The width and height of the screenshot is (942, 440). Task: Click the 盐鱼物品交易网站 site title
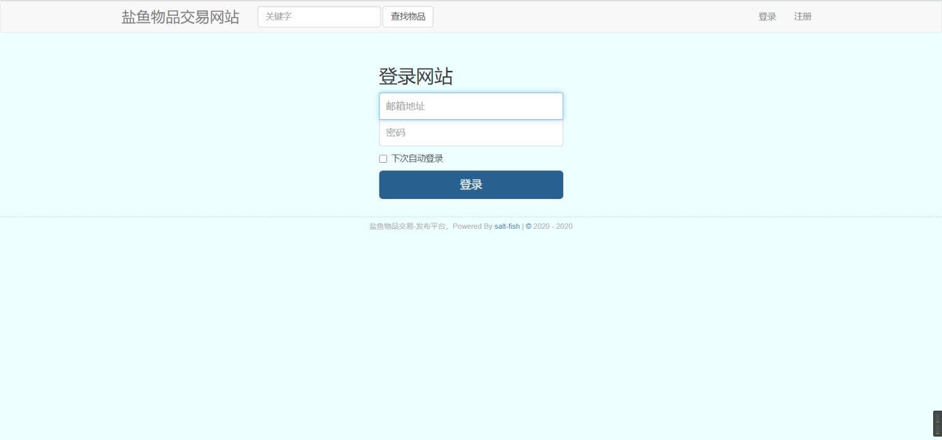pyautogui.click(x=181, y=17)
